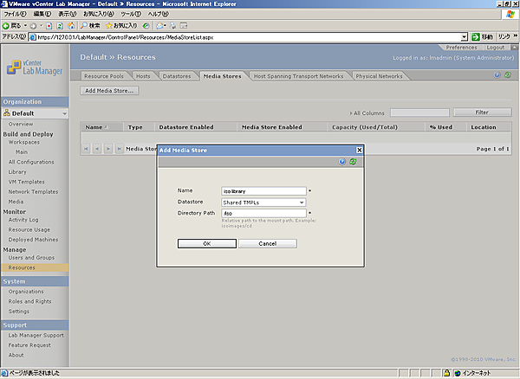Click Cancel in the dialog
The image size is (520, 379).
click(267, 243)
